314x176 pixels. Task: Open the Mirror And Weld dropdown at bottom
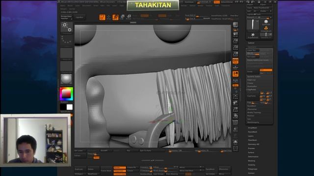click(192, 171)
